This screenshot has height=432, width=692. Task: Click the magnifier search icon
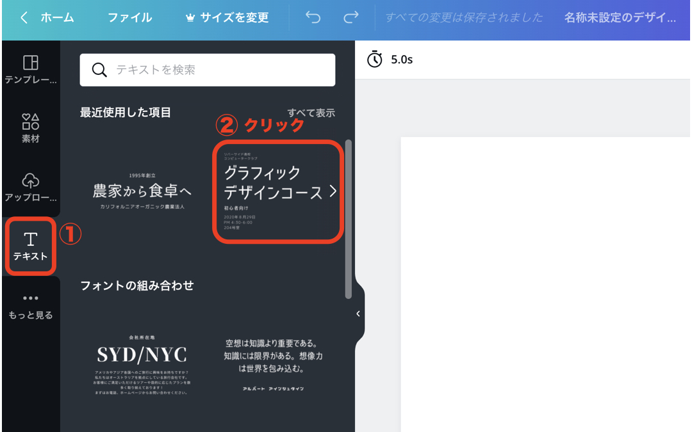(x=99, y=70)
